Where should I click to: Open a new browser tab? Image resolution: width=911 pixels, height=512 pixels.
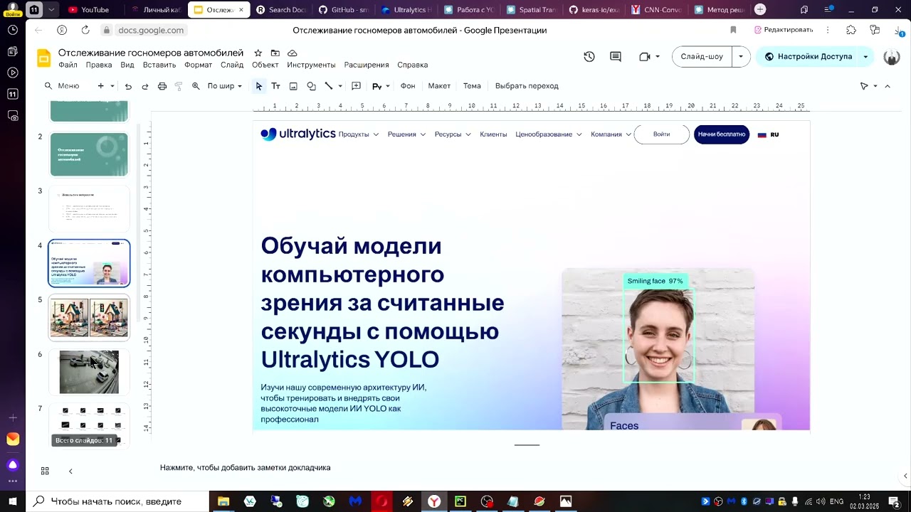[760, 10]
